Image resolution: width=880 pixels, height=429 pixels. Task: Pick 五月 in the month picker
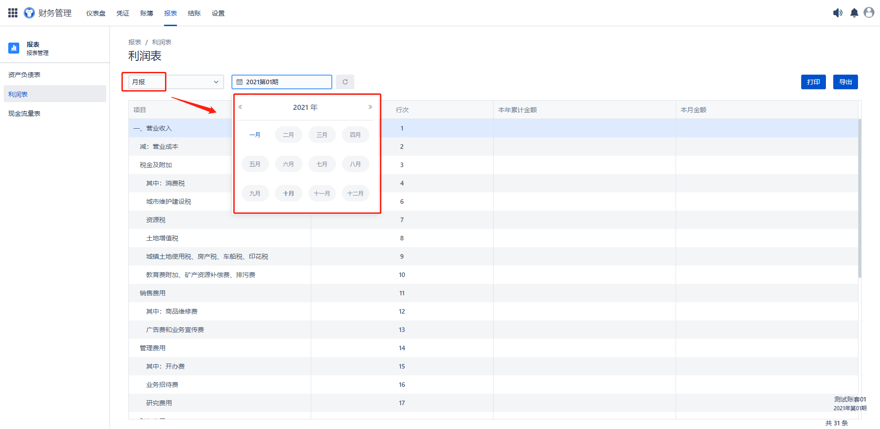tap(255, 164)
